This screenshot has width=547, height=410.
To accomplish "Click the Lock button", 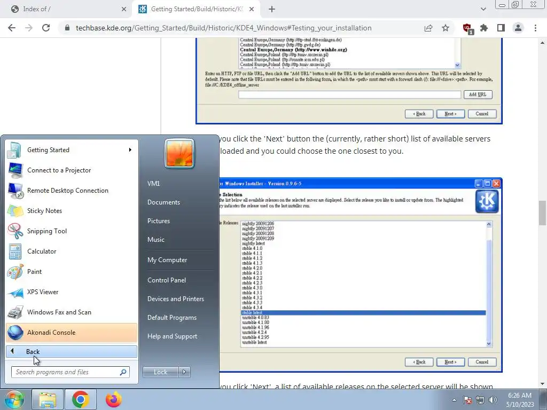I will 160,372.
